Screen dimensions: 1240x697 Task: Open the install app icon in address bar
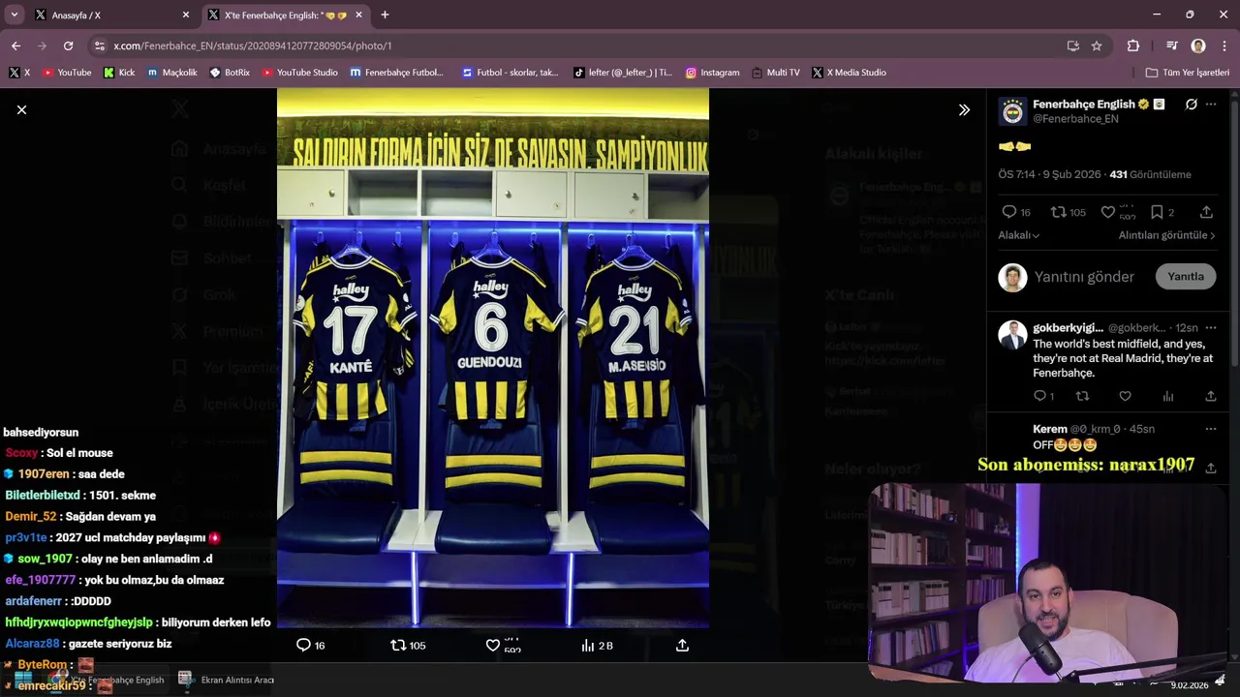[1072, 45]
